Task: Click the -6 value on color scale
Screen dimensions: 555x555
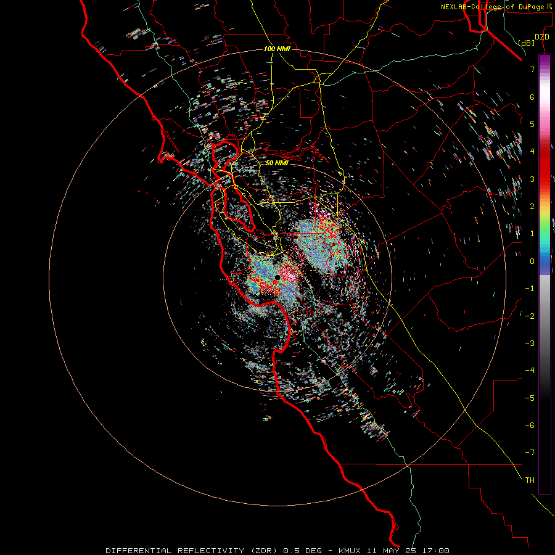Action: 530,425
